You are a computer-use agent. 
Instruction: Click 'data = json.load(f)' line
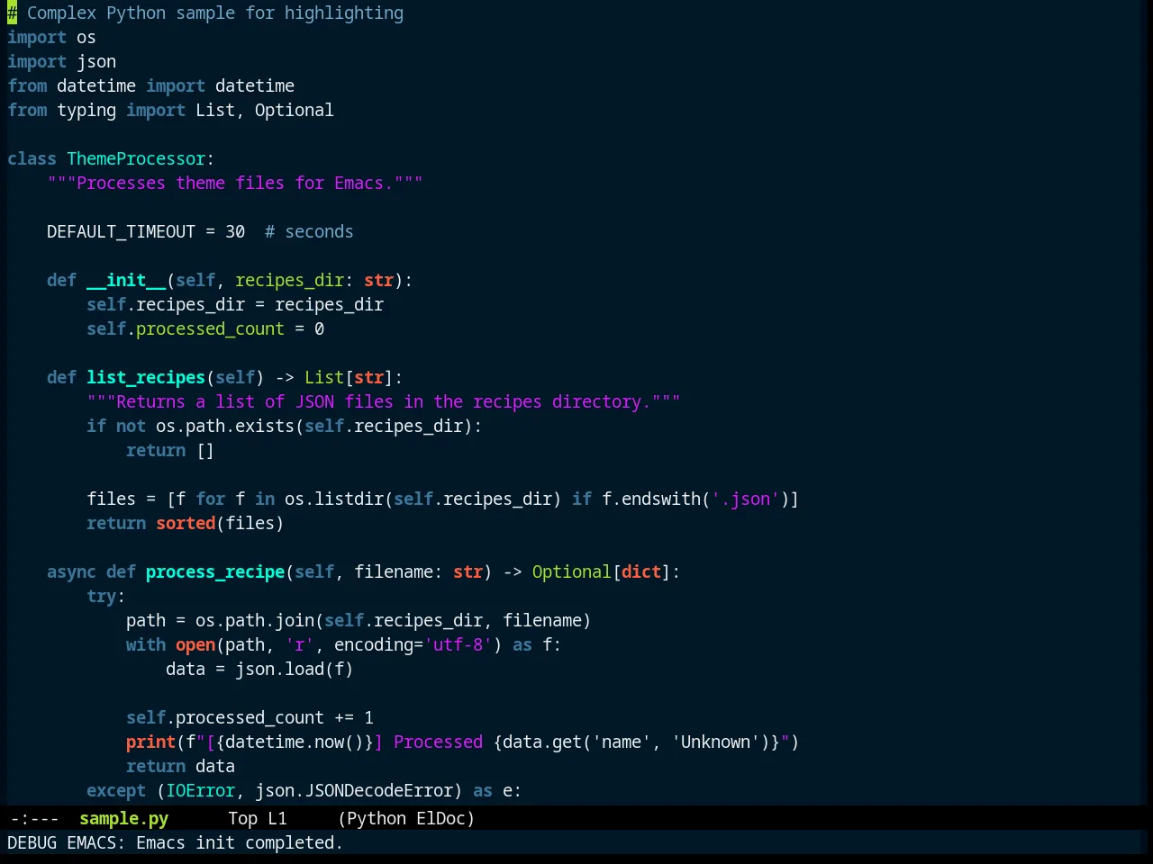[x=259, y=669]
